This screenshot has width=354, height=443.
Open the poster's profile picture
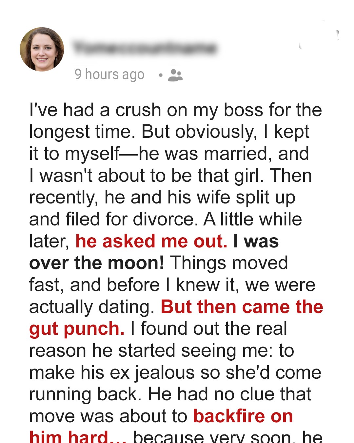pyautogui.click(x=42, y=49)
